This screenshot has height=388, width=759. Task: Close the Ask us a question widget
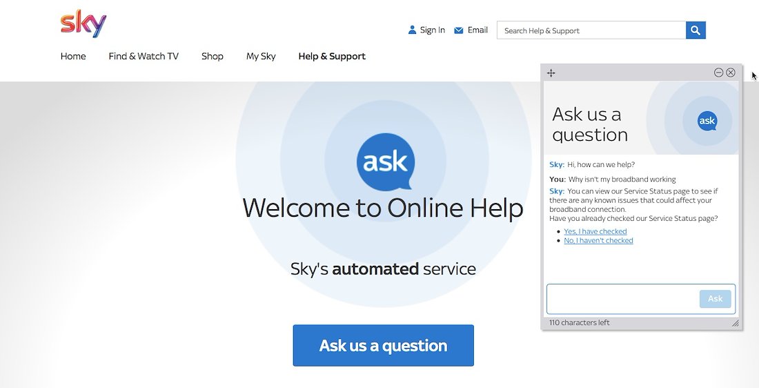[x=731, y=72]
